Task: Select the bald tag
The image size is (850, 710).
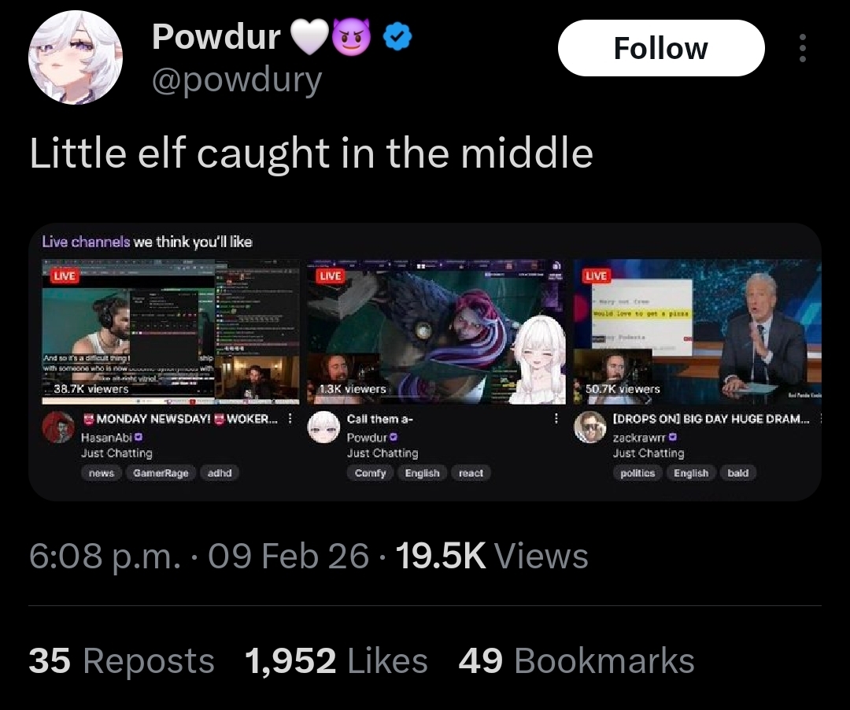Action: [x=737, y=473]
